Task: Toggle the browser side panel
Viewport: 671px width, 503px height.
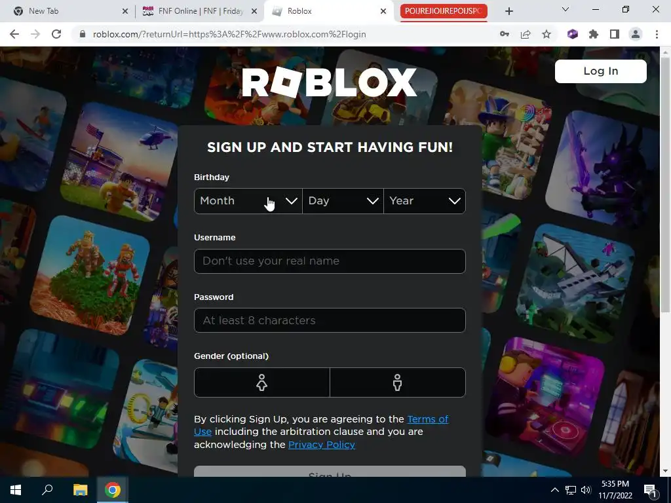Action: [x=615, y=34]
